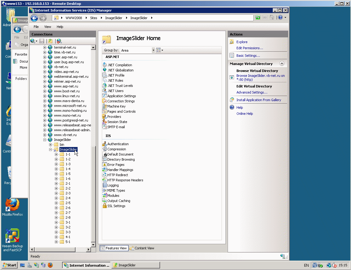Click Browse ImageSlider.vb-net.ru on *:80 link
The image size is (351, 270).
(x=261, y=77)
